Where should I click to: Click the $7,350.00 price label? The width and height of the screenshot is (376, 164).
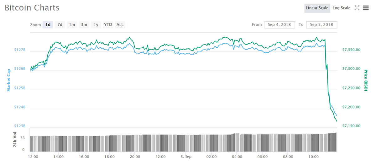pyautogui.click(x=351, y=50)
